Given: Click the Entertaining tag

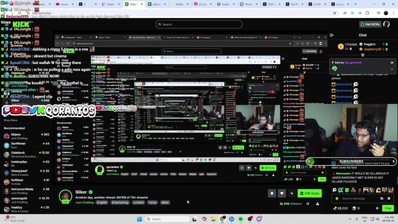Looking at the screenshot, I should click(120, 203).
